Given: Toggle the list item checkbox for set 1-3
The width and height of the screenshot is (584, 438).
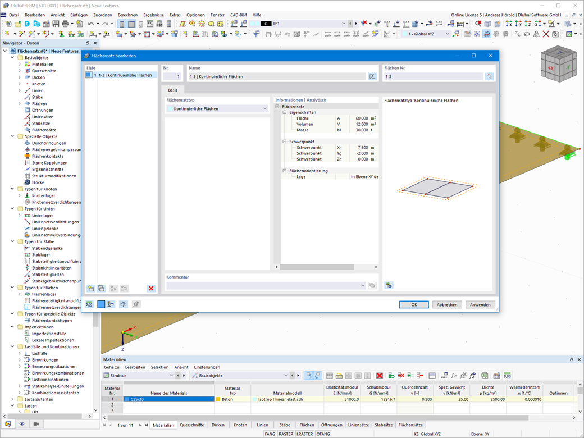Looking at the screenshot, I should (89, 75).
